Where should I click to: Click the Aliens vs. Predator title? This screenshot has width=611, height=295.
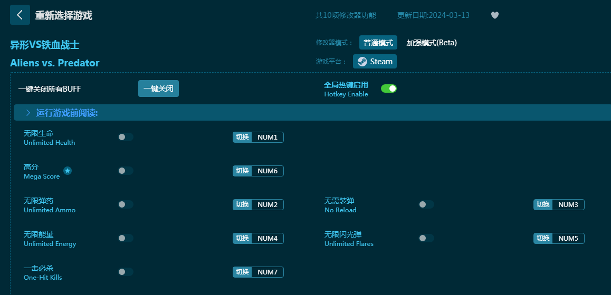(x=54, y=63)
